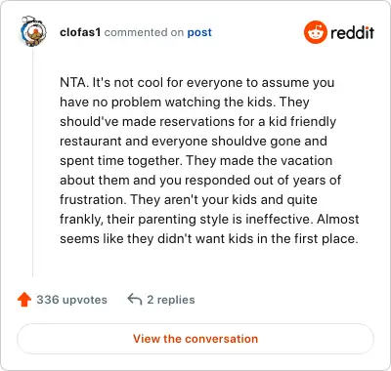Viewport: 391px width, 371px height.
Task: Click the vertical comment thread line
Action: [x=33, y=163]
